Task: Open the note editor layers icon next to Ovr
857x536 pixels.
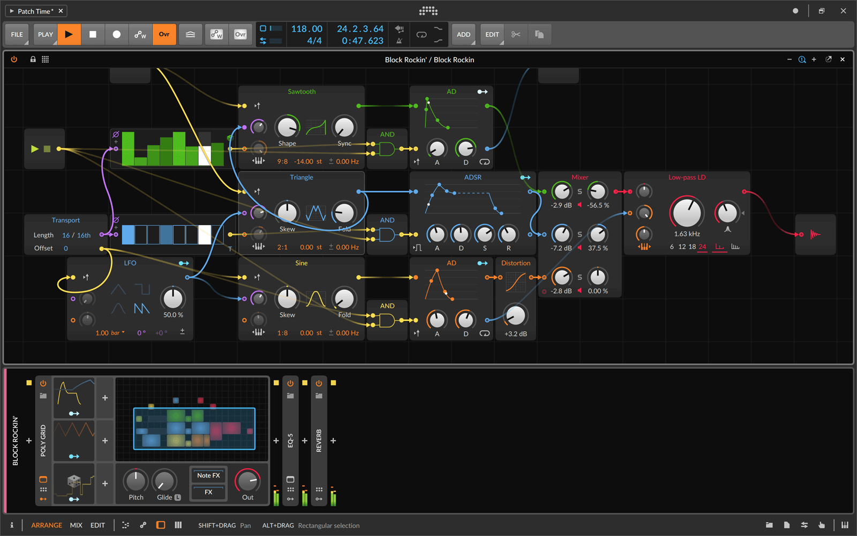Action: click(x=190, y=34)
